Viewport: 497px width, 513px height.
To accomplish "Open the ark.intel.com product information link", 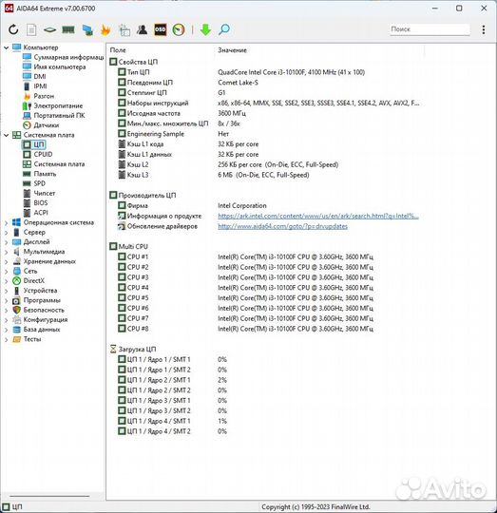I will (x=318, y=216).
